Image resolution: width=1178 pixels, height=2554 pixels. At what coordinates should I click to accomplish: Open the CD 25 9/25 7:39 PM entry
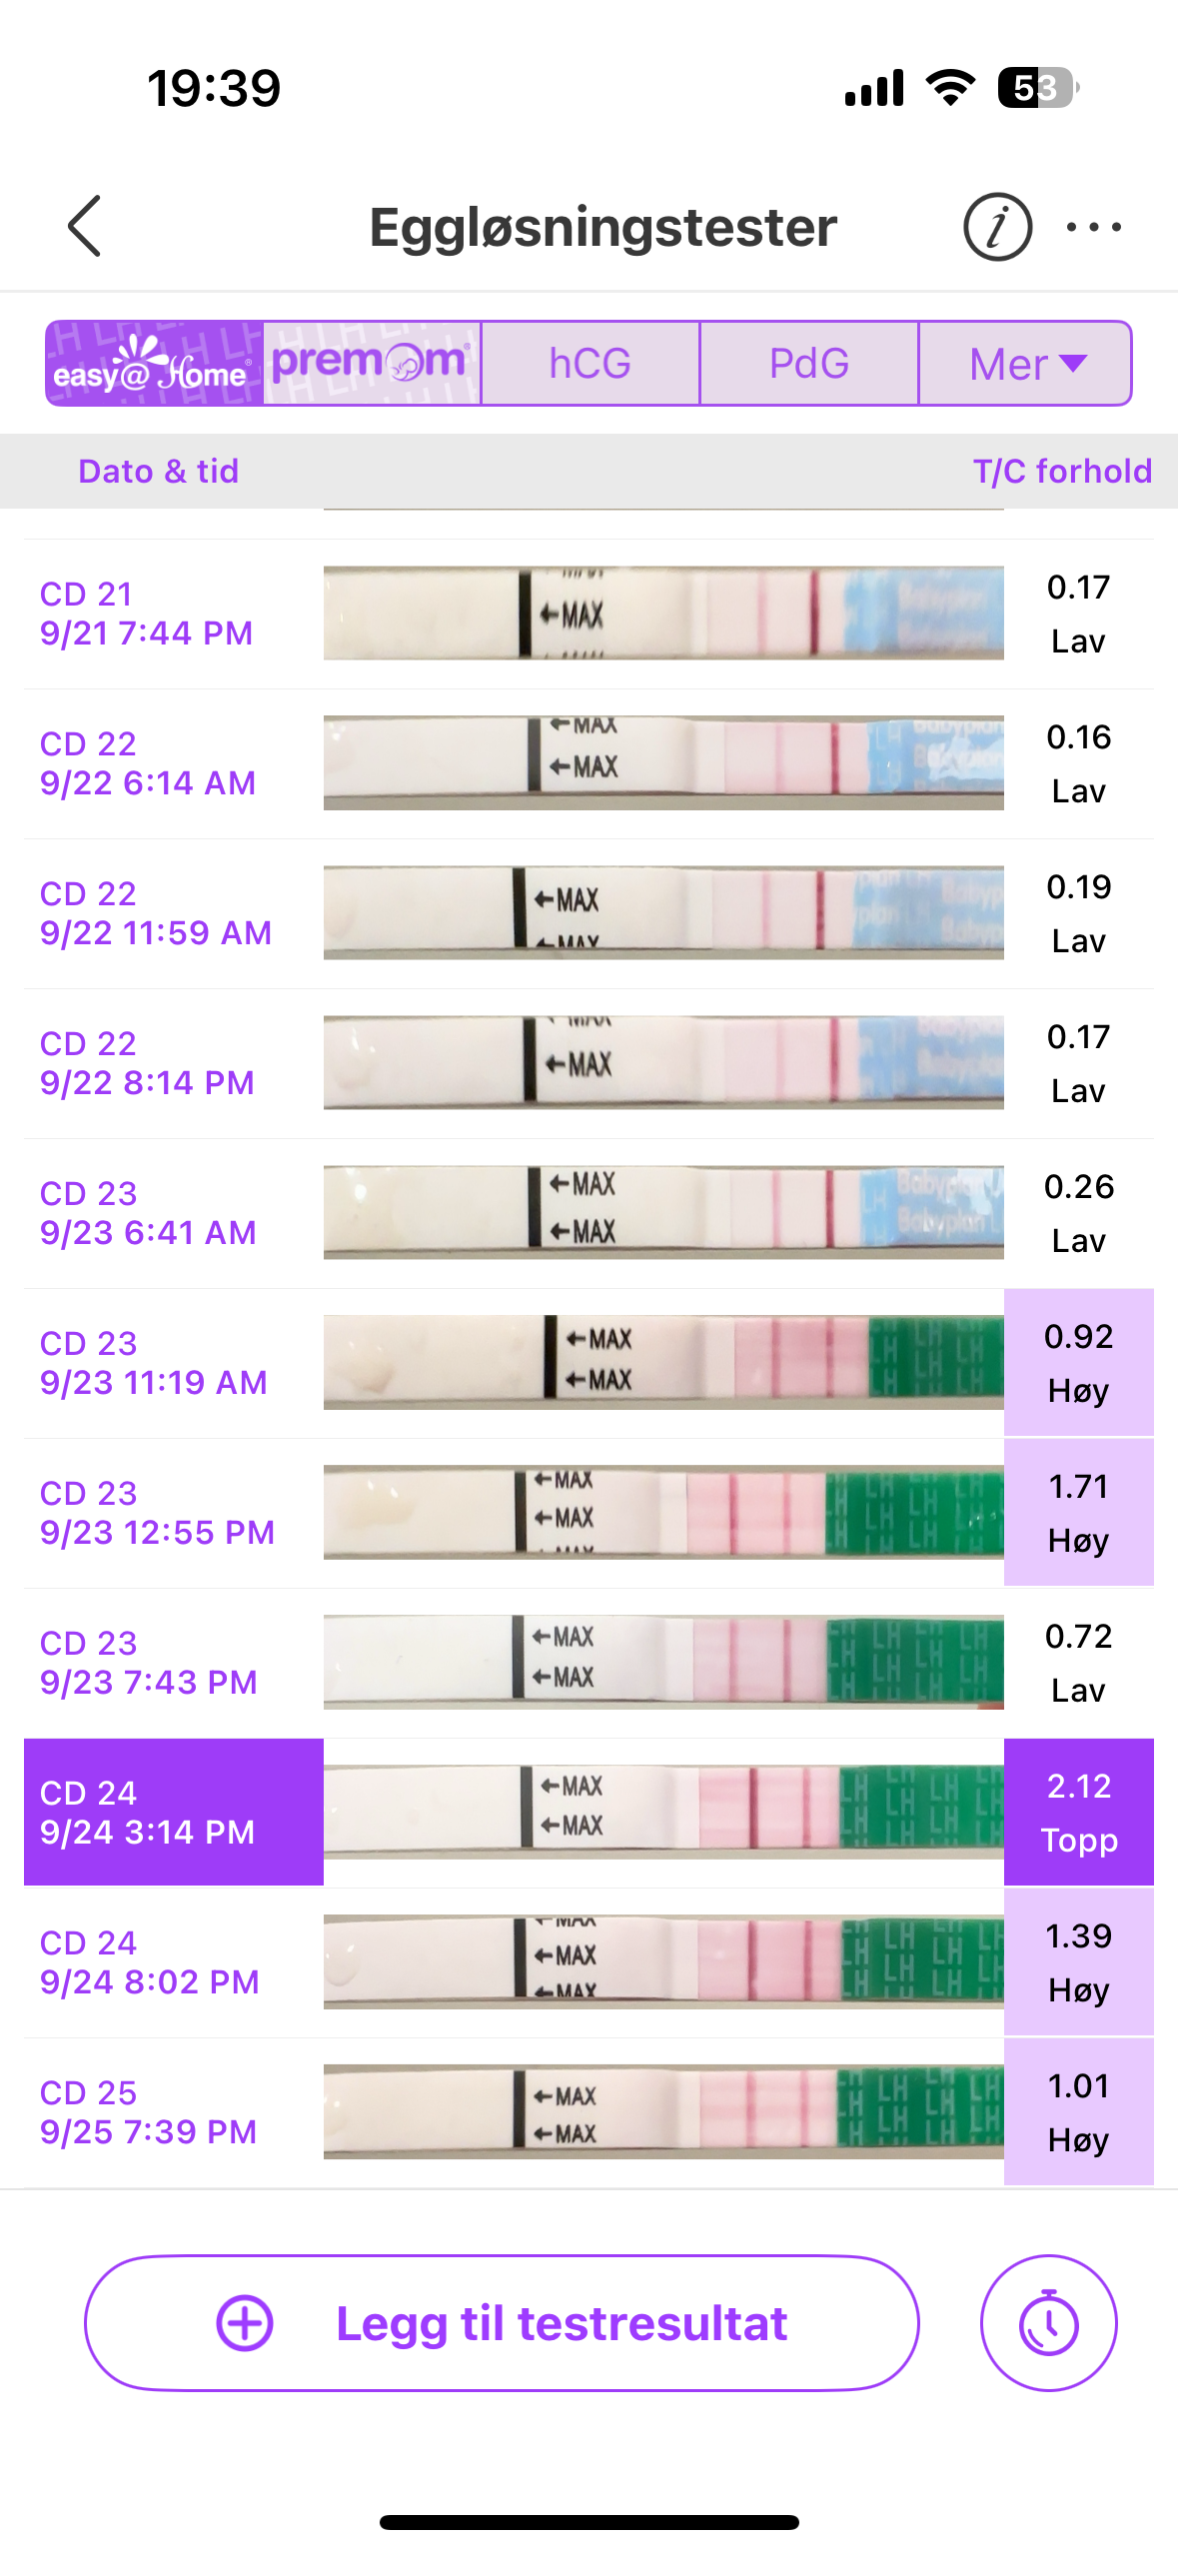[150, 2111]
